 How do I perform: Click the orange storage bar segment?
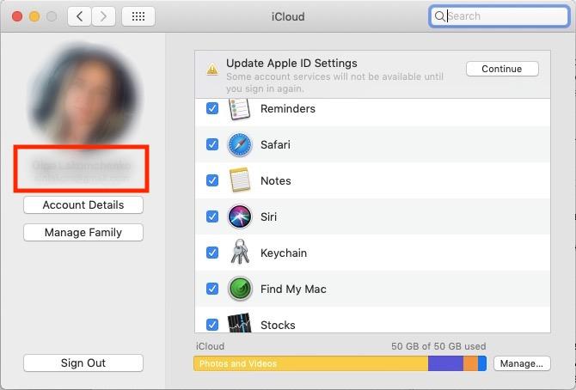(x=470, y=363)
